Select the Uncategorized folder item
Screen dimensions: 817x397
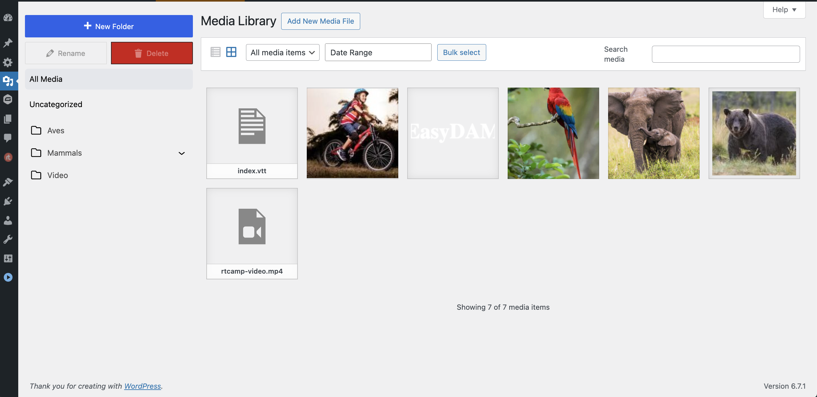[56, 105]
